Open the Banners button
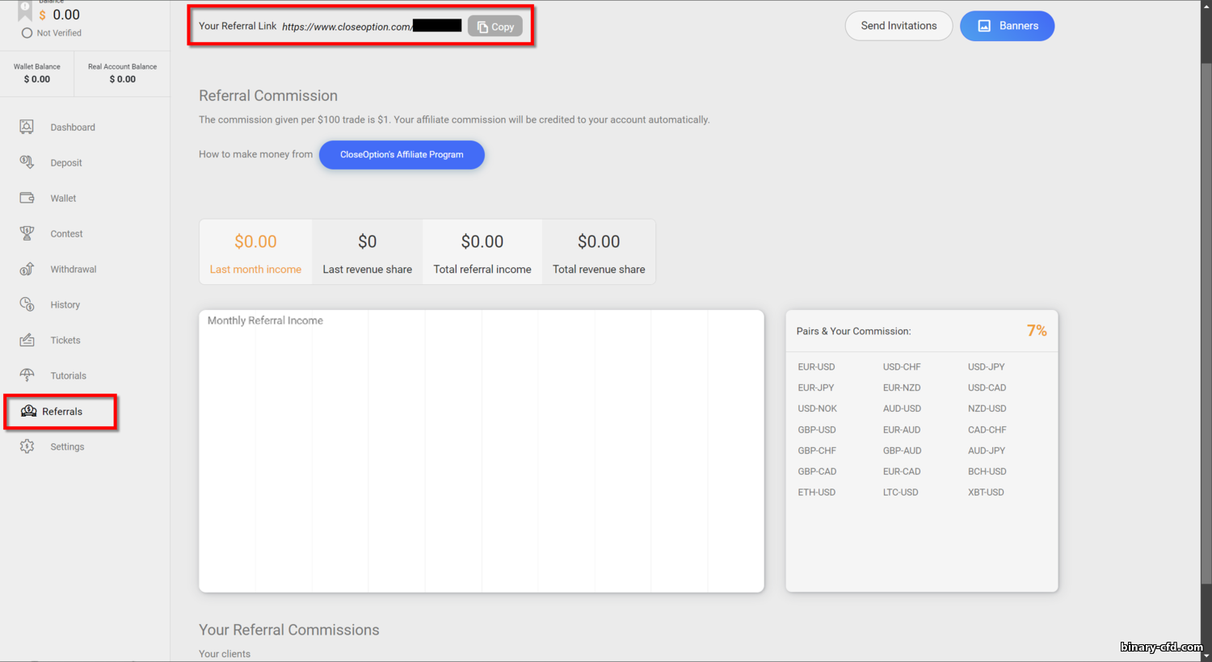 1007,26
